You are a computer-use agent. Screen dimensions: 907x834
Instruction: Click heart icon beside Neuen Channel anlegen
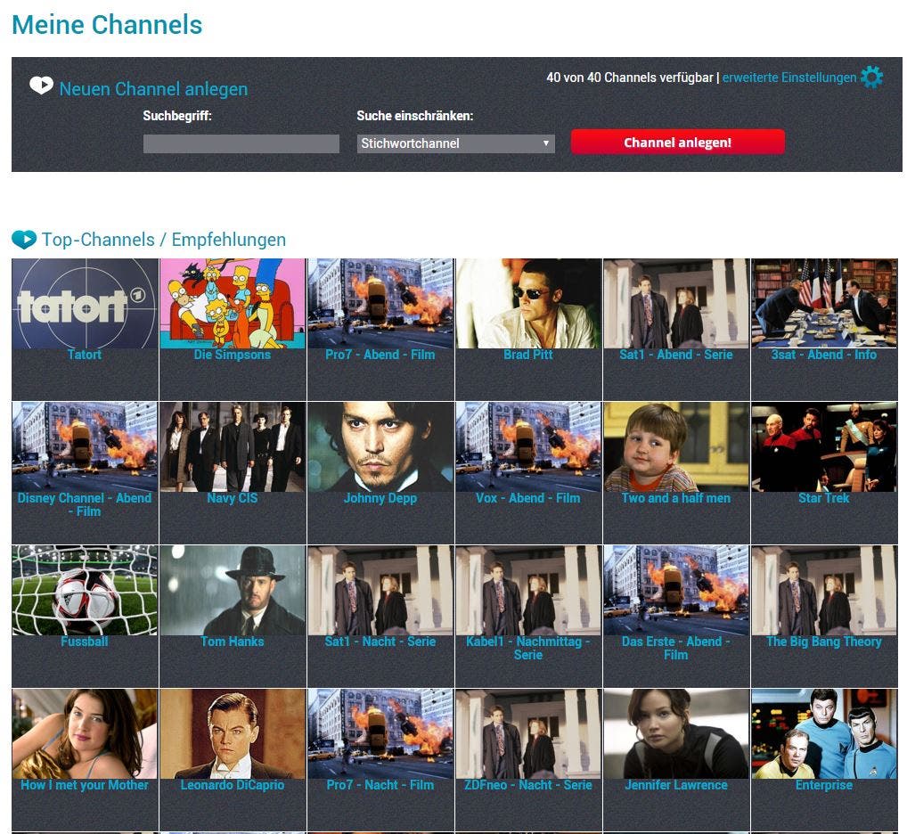coord(41,85)
